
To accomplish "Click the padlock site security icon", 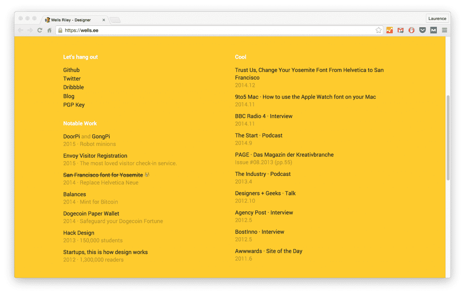I will click(60, 30).
